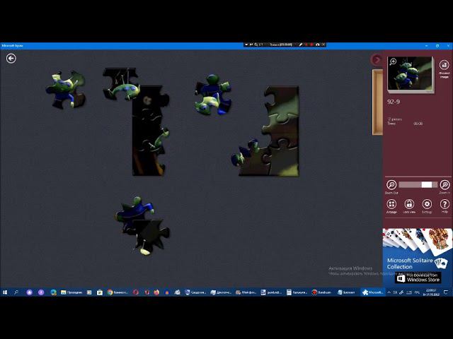Viewport: 453px width, 339px height.
Task: Open puzzle Settings gear icon
Action: coord(427,204)
